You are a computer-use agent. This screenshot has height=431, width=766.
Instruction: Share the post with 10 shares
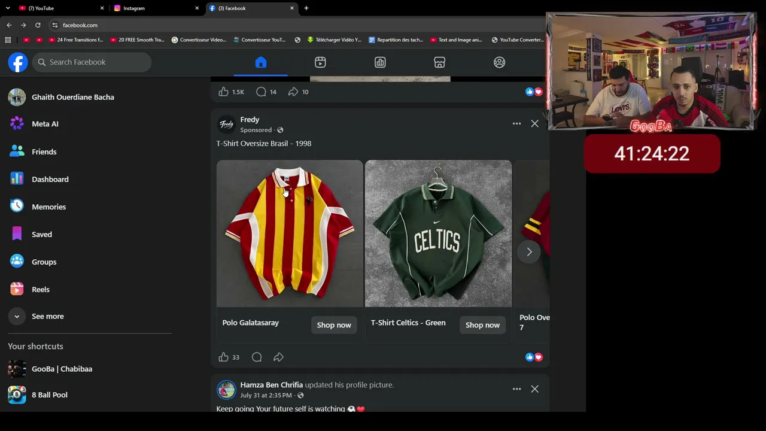[x=293, y=92]
